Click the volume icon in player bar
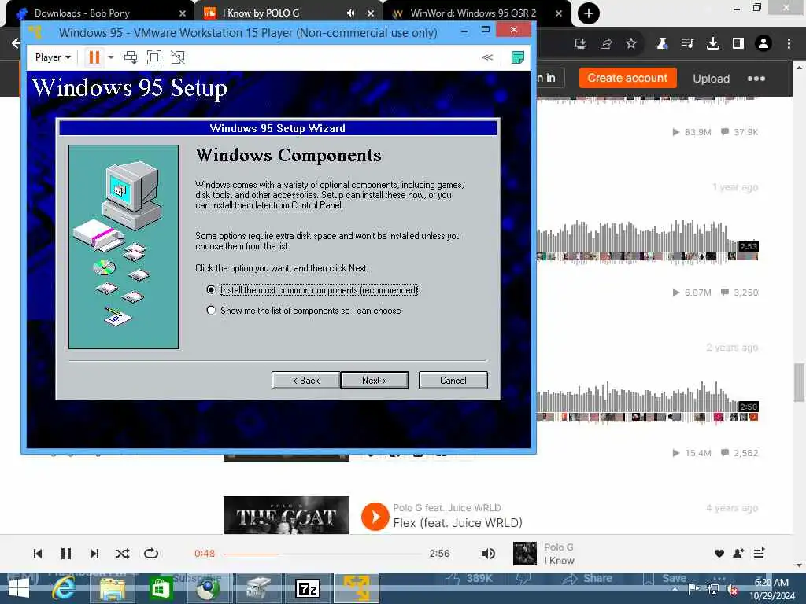Viewport: 806px width, 604px height. click(x=488, y=553)
